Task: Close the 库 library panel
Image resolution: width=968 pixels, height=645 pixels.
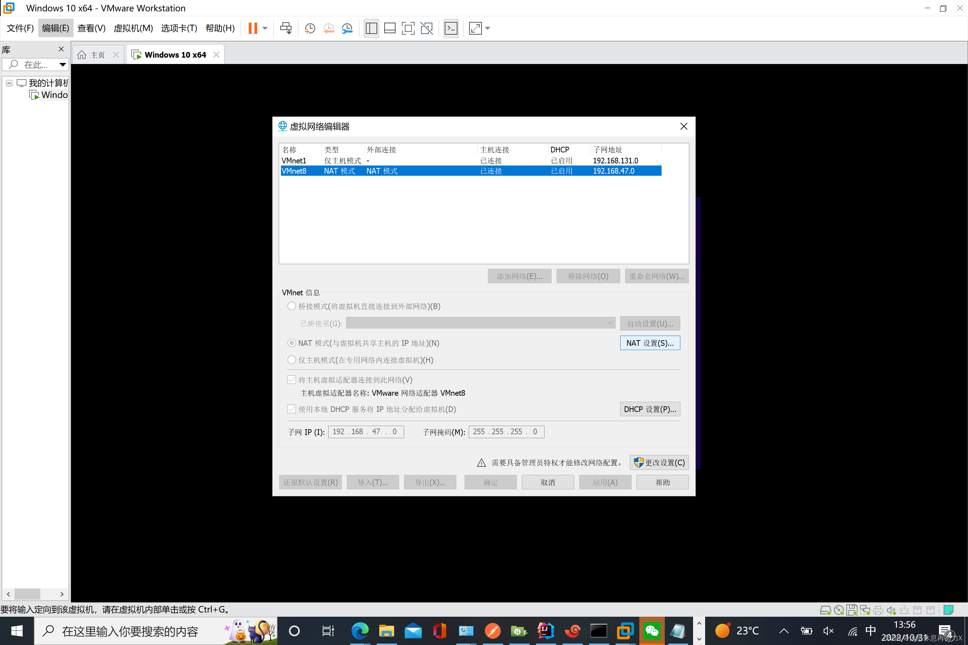Action: tap(61, 49)
